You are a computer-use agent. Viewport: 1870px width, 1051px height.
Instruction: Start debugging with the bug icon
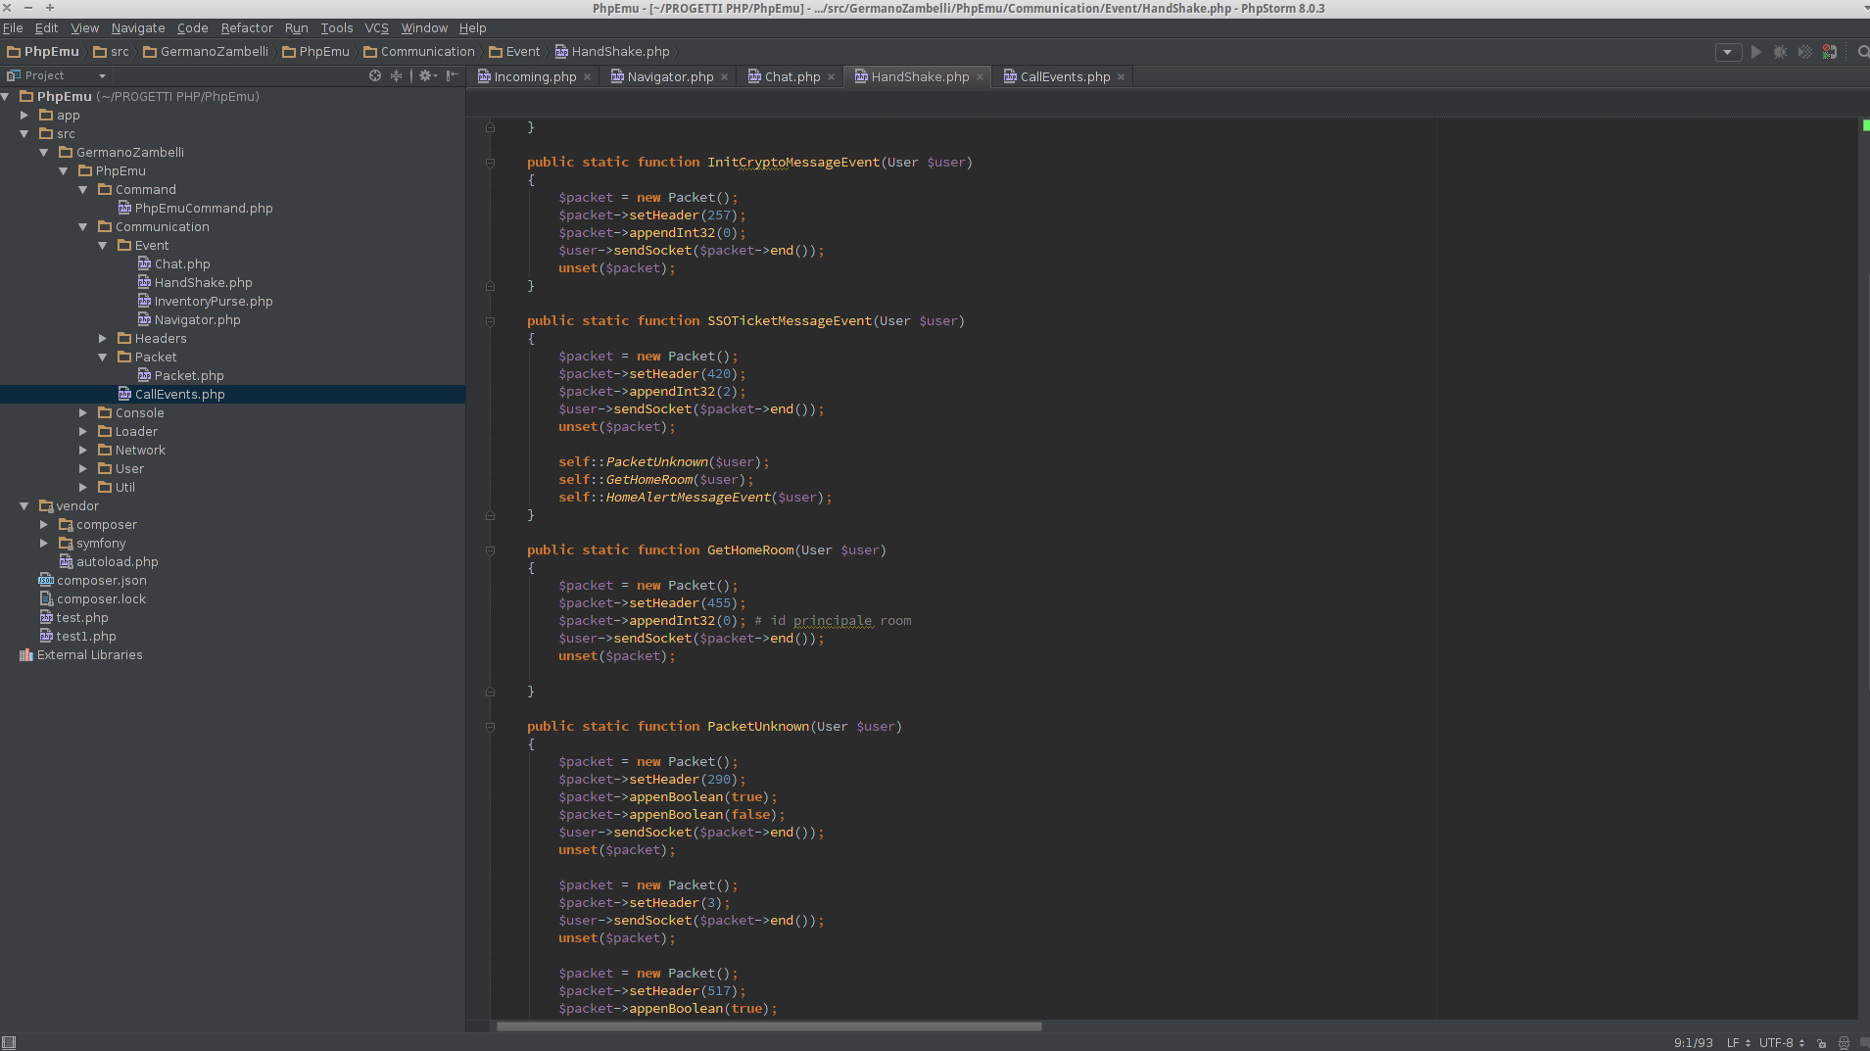(x=1781, y=52)
